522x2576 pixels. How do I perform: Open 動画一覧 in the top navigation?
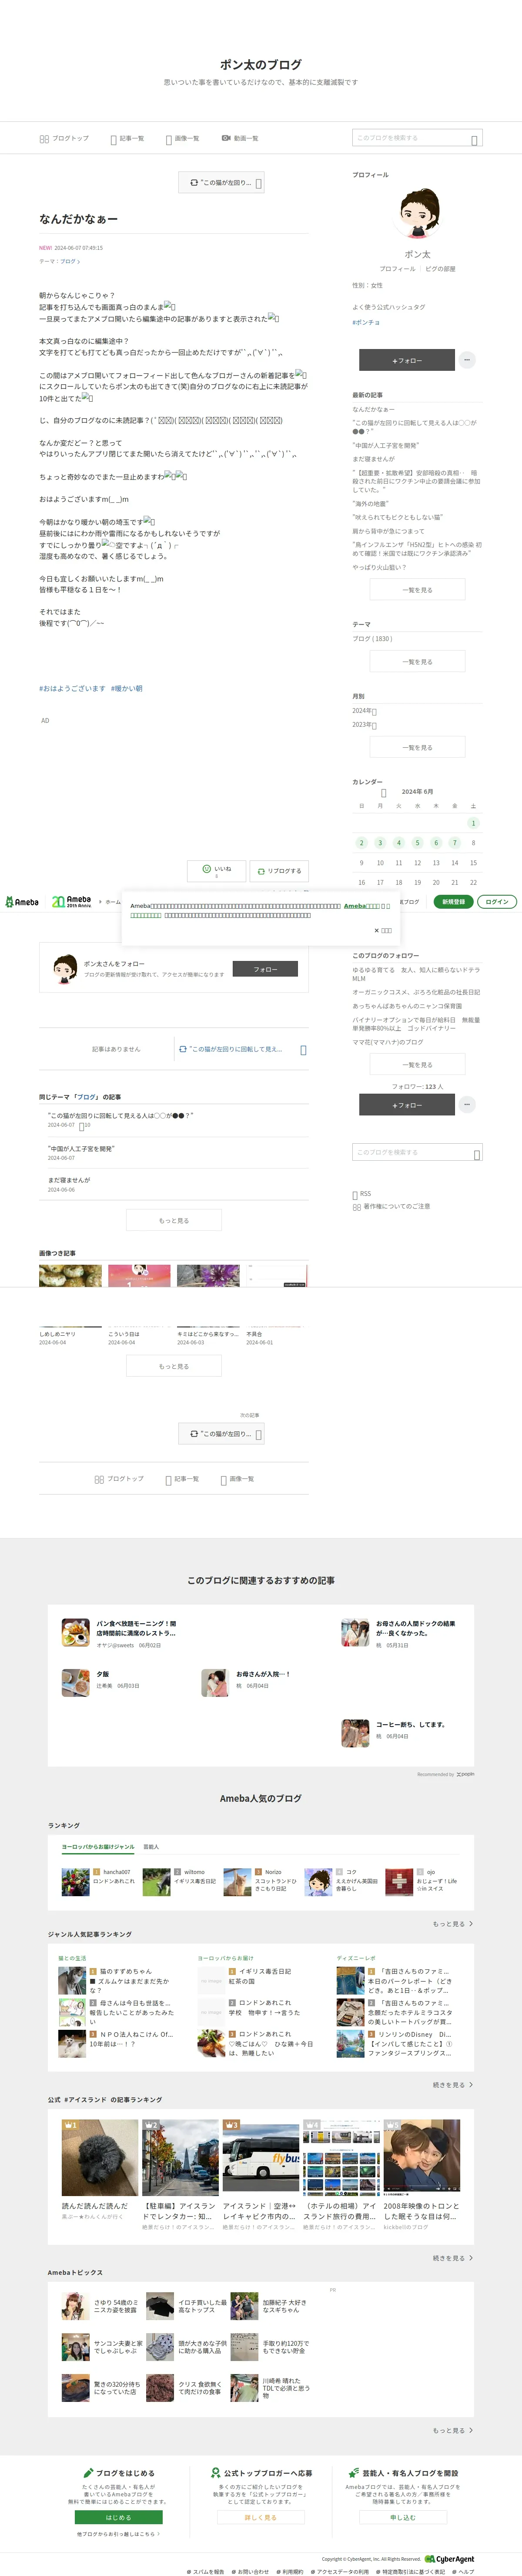coord(240,138)
